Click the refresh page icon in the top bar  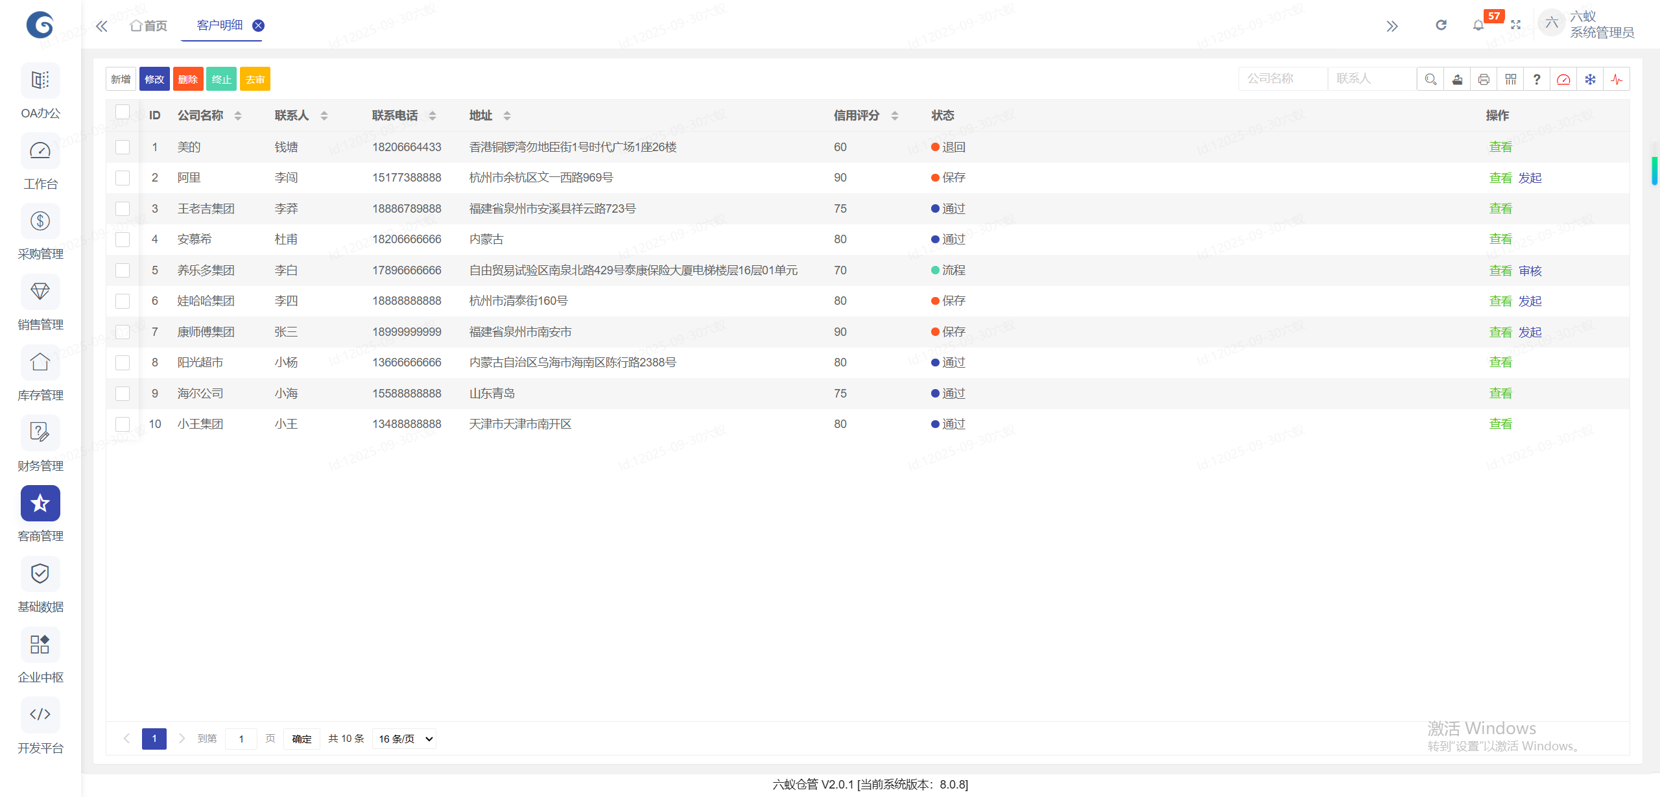(1441, 25)
